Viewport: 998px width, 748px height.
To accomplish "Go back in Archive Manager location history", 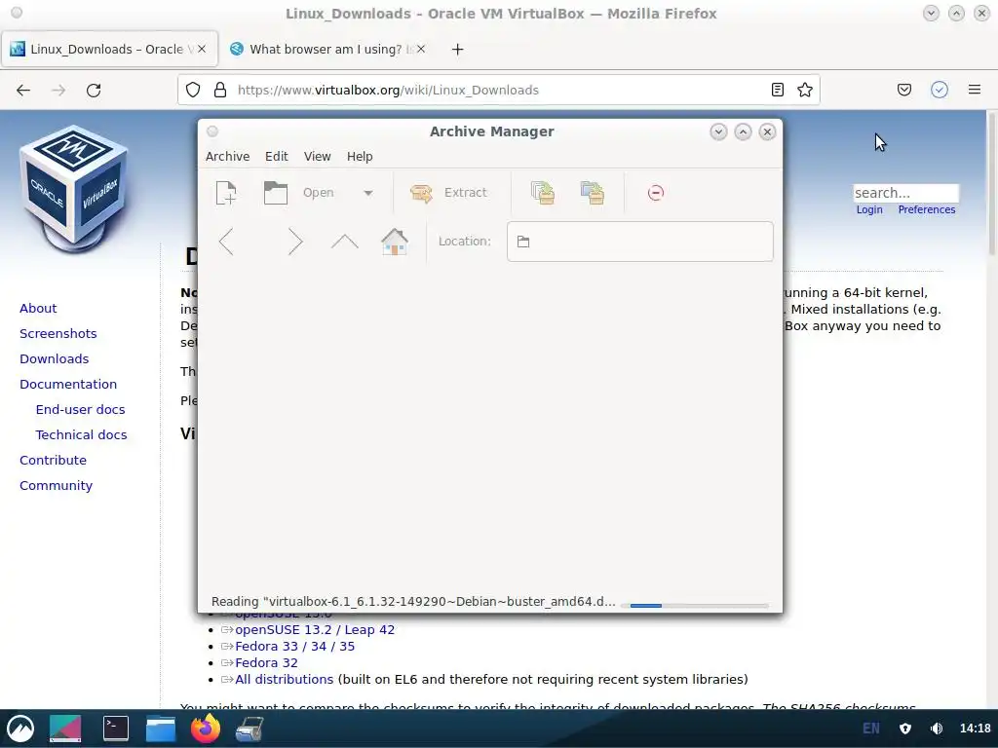I will 226,242.
